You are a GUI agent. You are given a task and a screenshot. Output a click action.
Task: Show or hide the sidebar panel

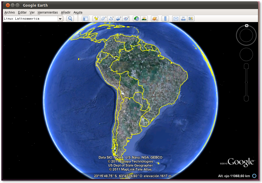86,19
